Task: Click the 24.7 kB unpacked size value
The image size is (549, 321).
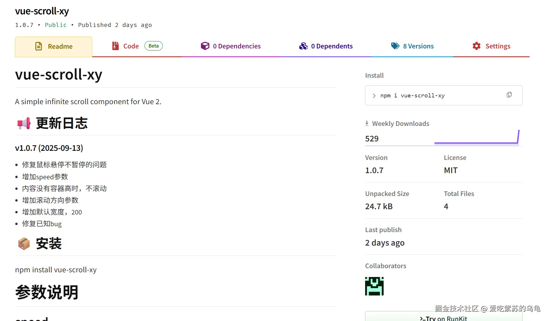Action: (x=379, y=207)
